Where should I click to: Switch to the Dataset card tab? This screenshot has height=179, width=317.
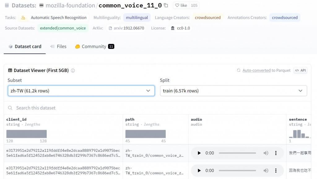tap(25, 46)
